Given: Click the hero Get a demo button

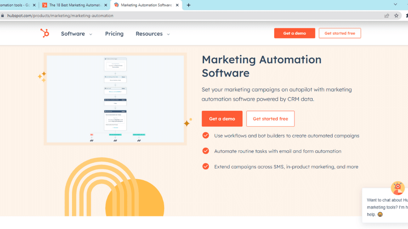Looking at the screenshot, I should pyautogui.click(x=222, y=119).
